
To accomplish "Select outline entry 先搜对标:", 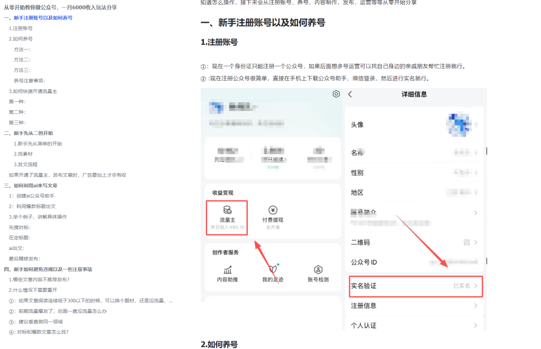I will 20,228.
